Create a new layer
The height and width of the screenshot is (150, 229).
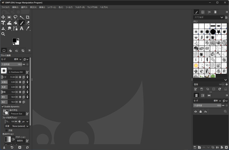195,147
